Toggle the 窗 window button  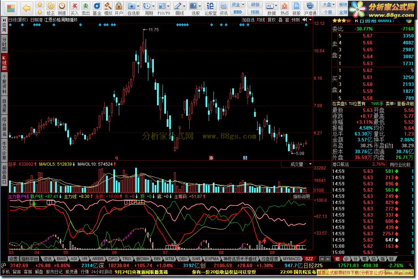(287, 20)
